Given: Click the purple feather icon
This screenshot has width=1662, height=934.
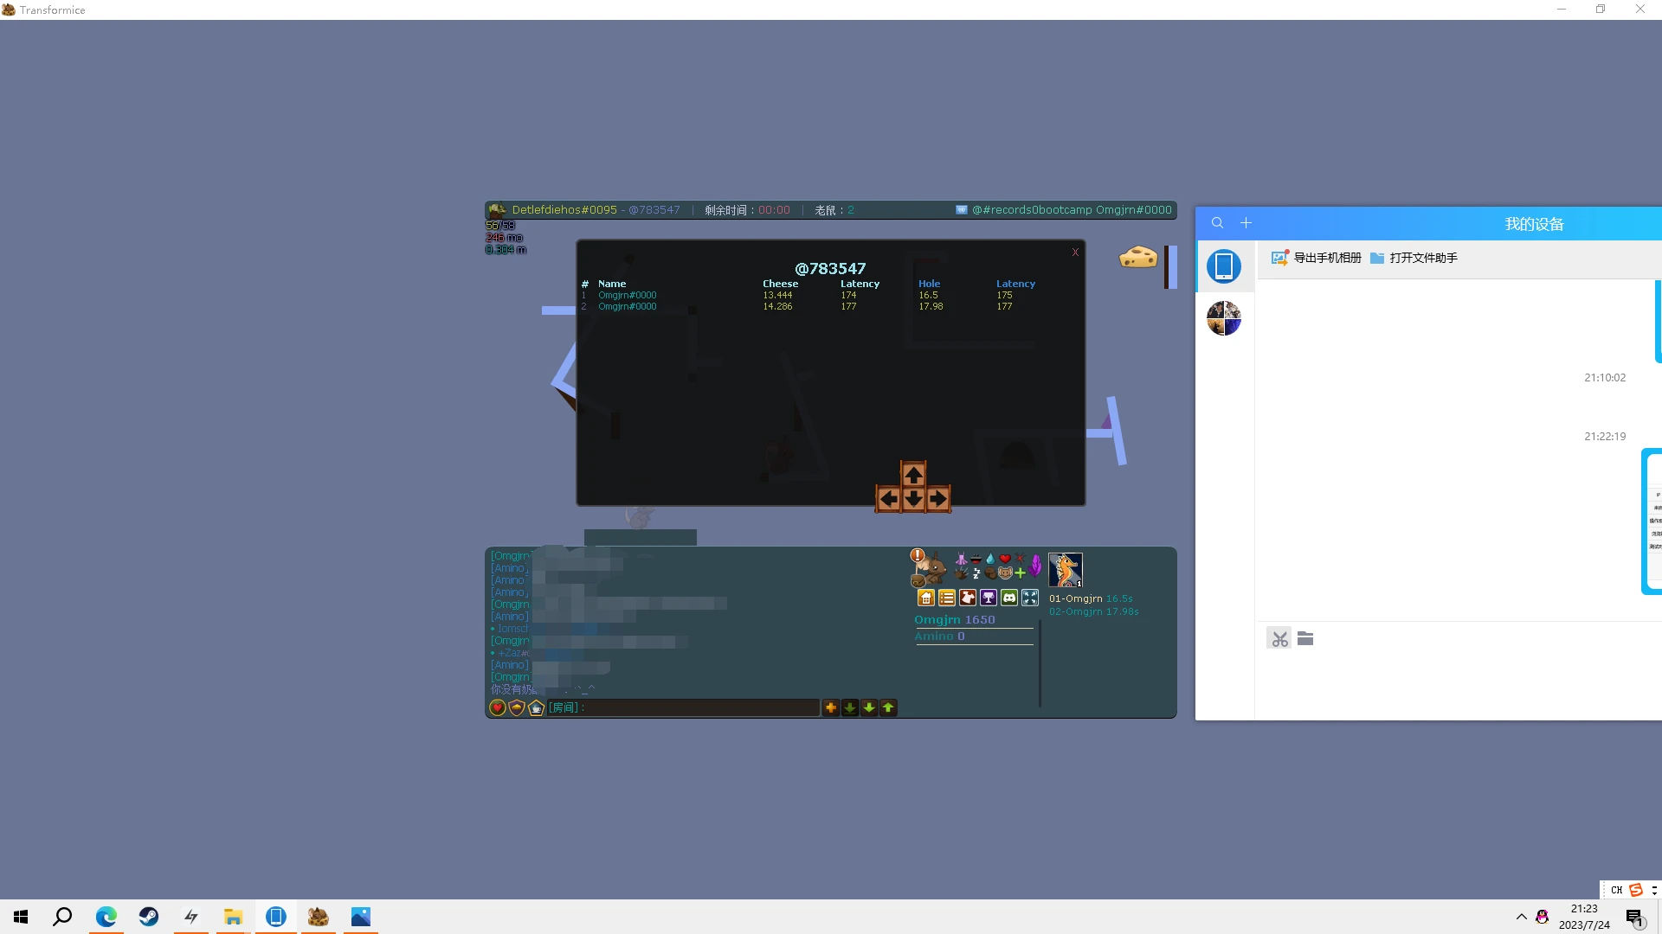Looking at the screenshot, I should tap(1035, 566).
